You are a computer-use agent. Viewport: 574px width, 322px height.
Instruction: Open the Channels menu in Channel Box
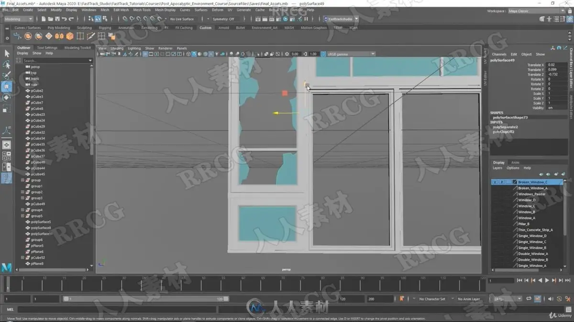499,54
